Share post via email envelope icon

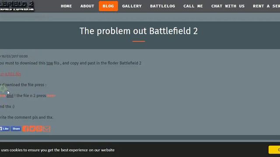coord(46,129)
